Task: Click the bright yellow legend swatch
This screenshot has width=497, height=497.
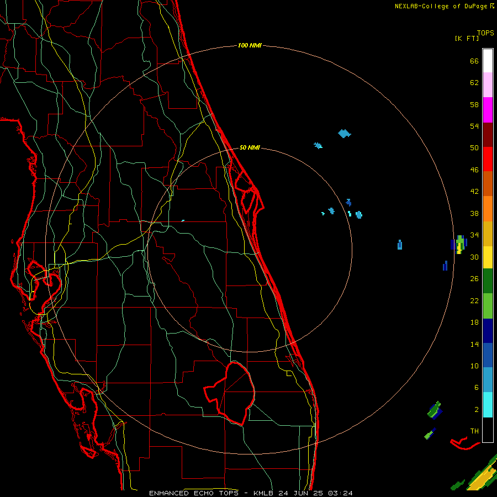Action: (x=488, y=257)
